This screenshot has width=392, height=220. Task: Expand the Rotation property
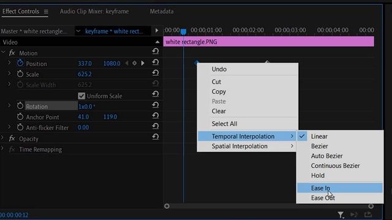[9, 106]
